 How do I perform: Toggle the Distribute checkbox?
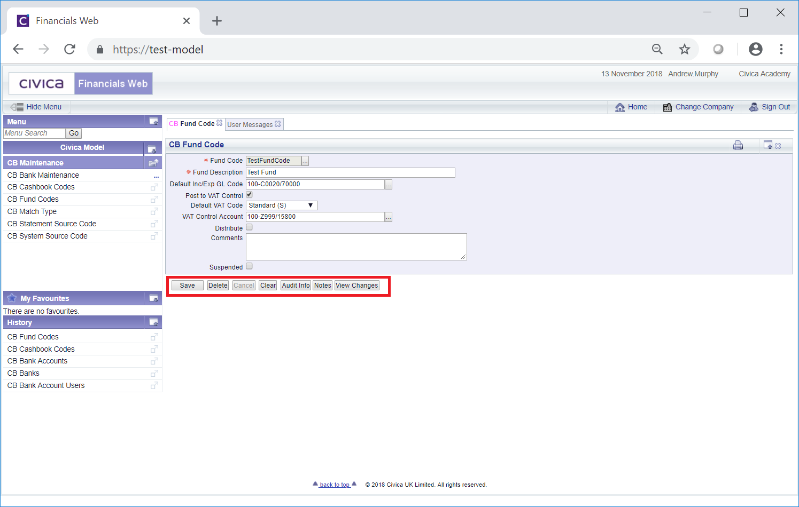(x=249, y=227)
